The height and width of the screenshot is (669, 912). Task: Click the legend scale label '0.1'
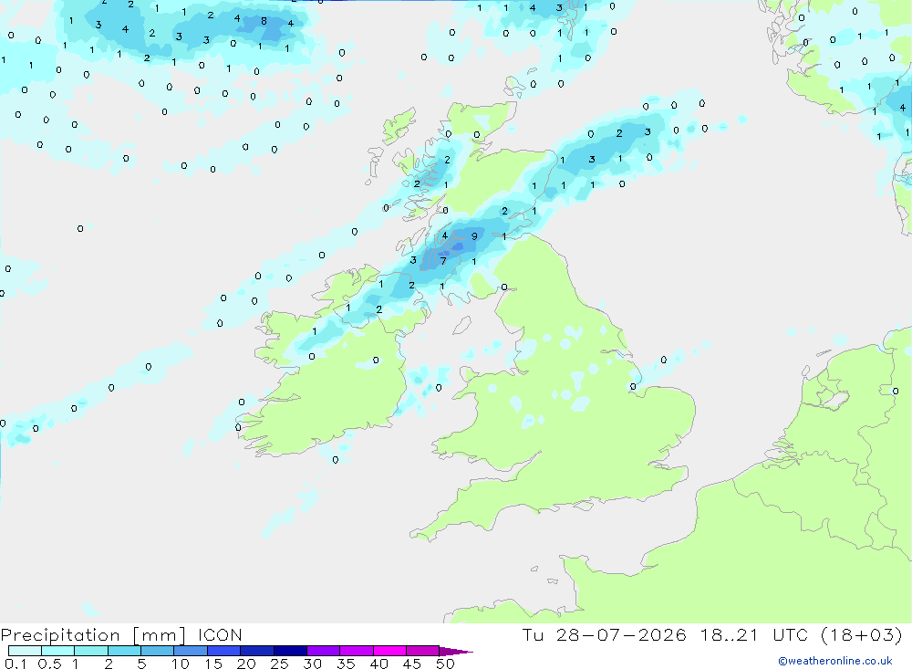pyautogui.click(x=16, y=664)
